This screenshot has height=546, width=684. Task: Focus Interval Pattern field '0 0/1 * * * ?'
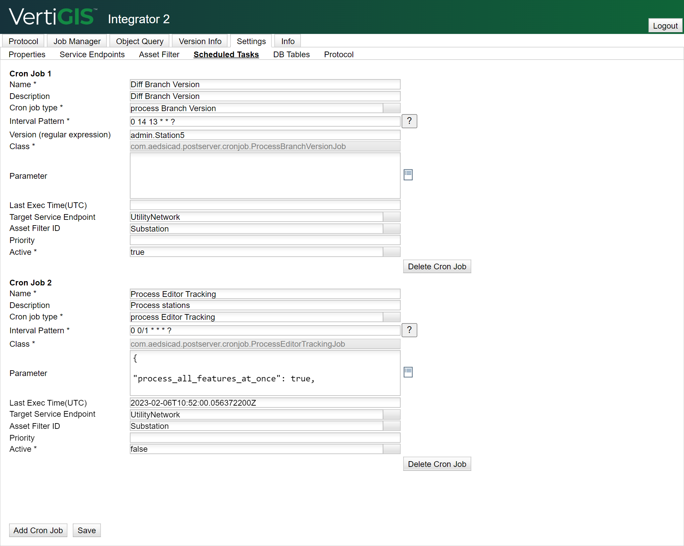coord(265,330)
